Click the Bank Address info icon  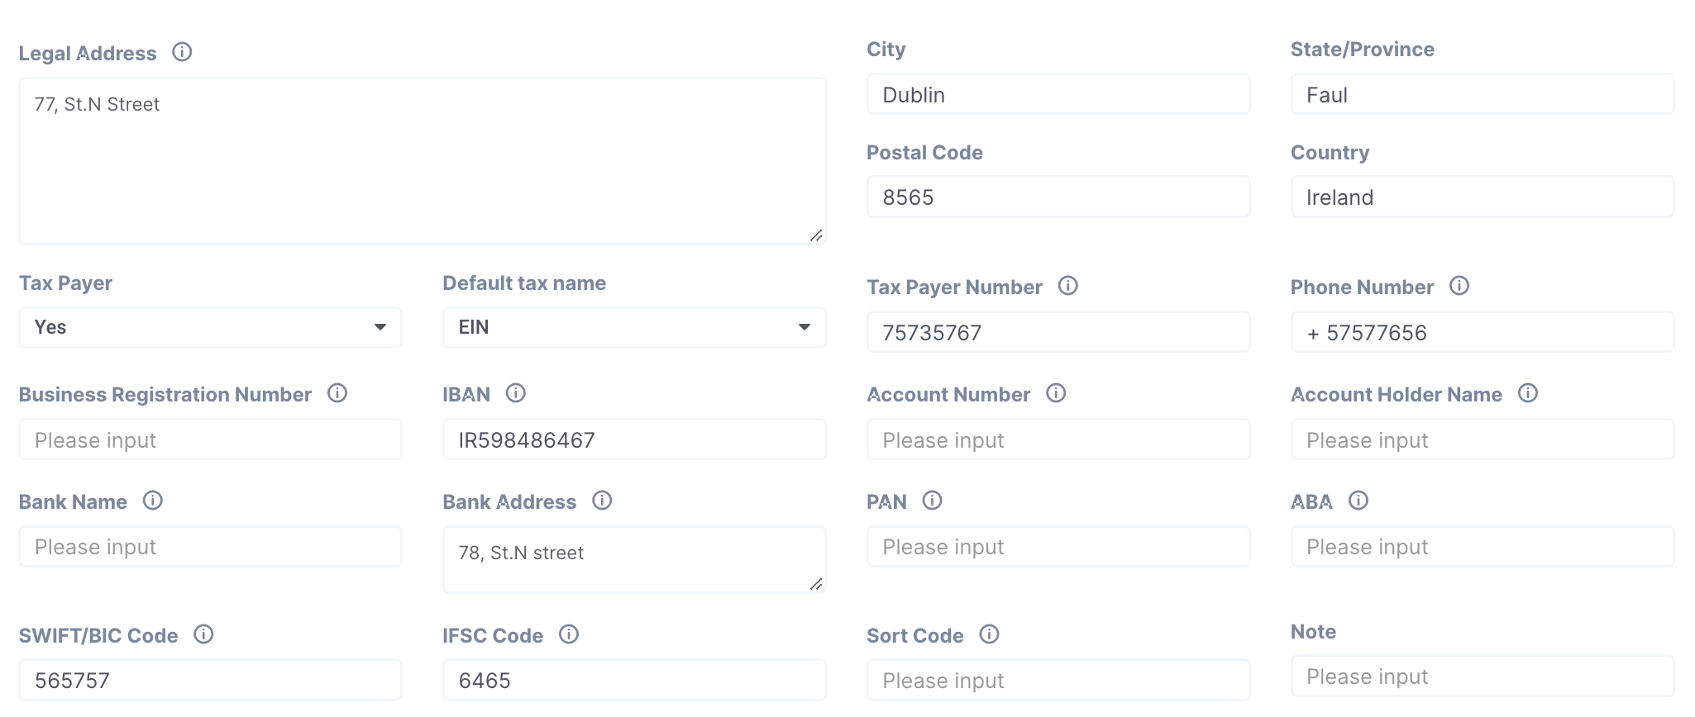click(602, 501)
